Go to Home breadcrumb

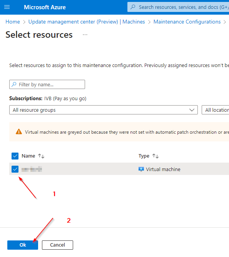pos(13,22)
